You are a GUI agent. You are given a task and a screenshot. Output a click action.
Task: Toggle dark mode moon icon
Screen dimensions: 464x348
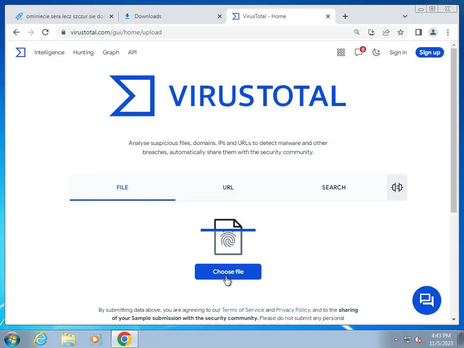(376, 53)
